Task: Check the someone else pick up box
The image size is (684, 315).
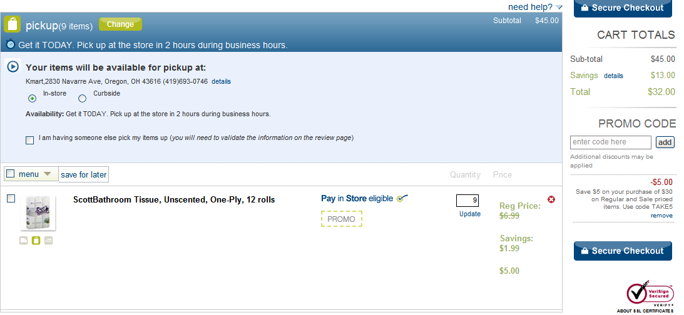Action: pyautogui.click(x=29, y=140)
